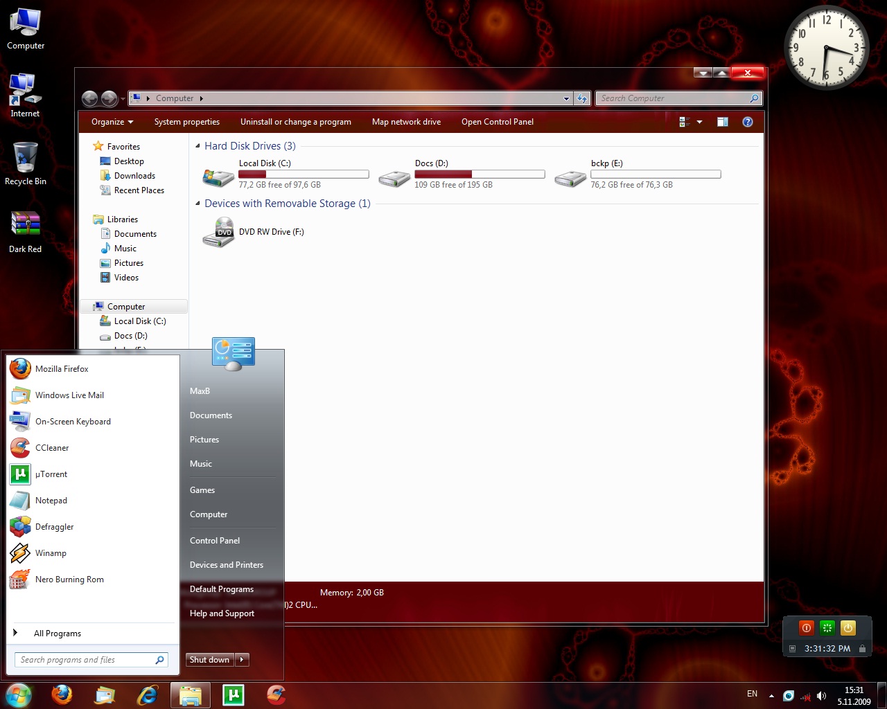
Task: Click the Explorer help question mark icon
Action: point(748,122)
